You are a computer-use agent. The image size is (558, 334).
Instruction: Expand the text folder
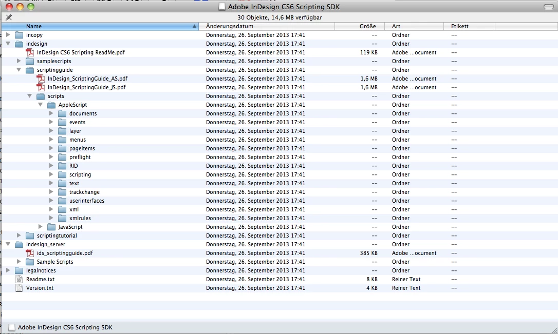coord(51,183)
